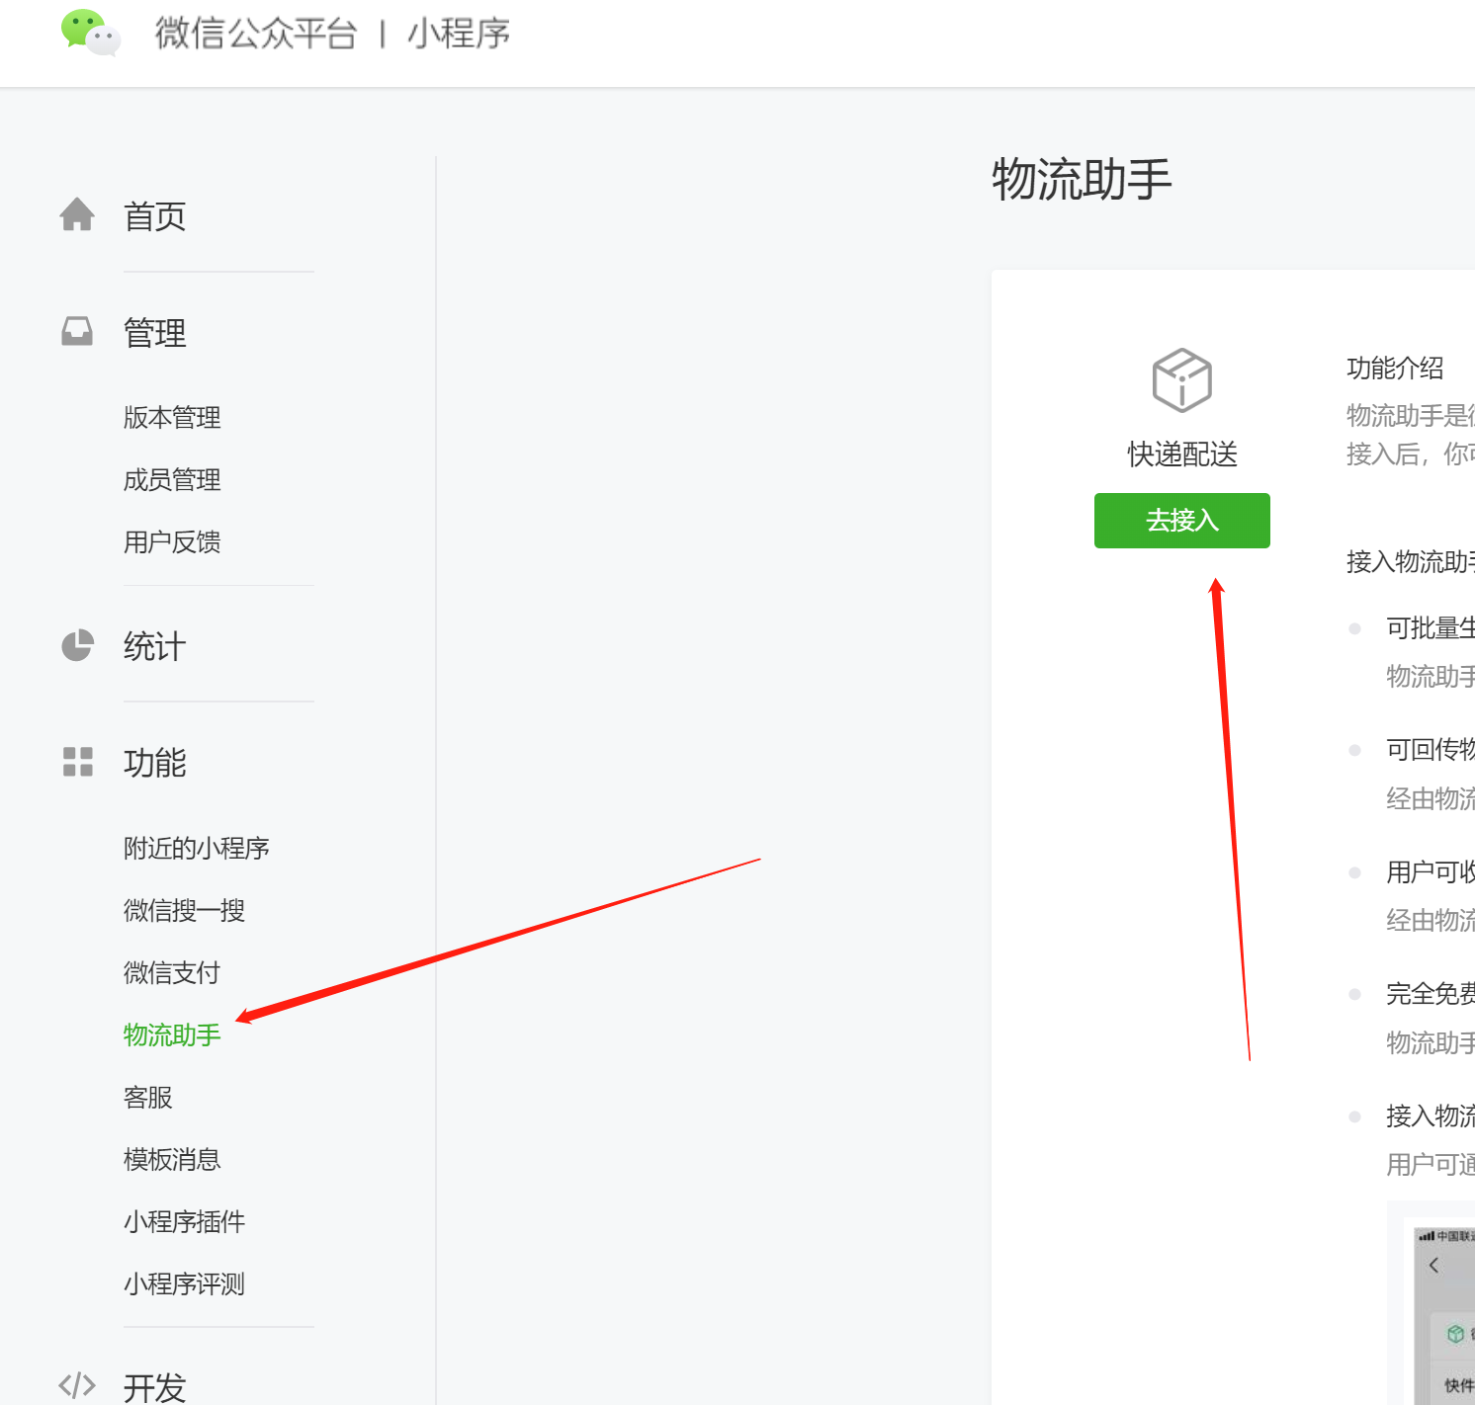Open 模板消息 page
1475x1405 pixels.
(x=172, y=1160)
